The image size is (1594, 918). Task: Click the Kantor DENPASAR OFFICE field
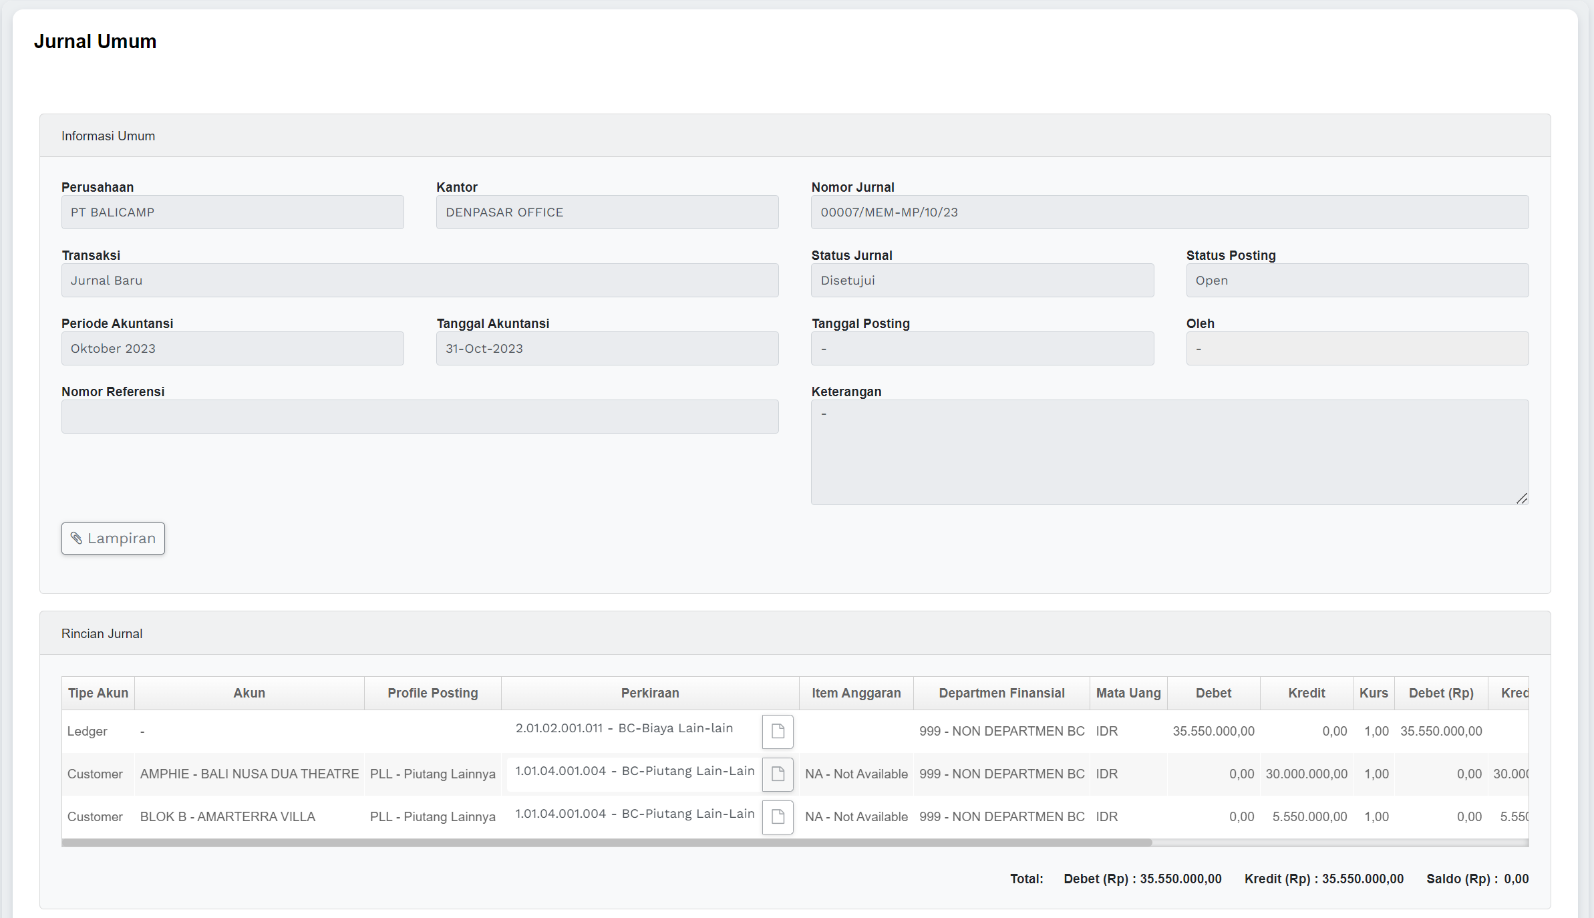607,212
